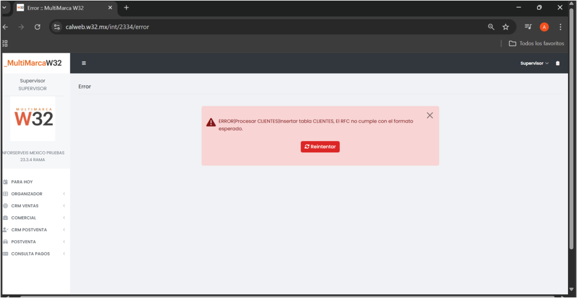This screenshot has width=577, height=298.
Task: Reload the page with browser refresh icon
Action: coord(38,27)
